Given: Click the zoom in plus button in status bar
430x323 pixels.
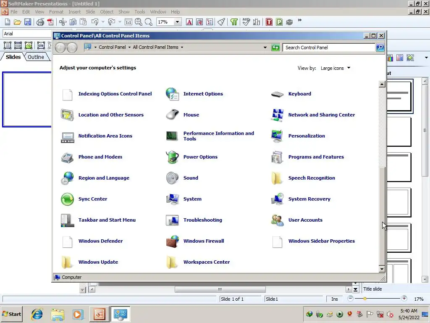Looking at the screenshot, I should point(404,299).
